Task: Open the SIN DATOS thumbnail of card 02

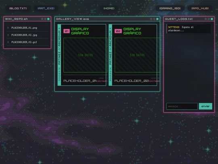Action: [x=137, y=55]
